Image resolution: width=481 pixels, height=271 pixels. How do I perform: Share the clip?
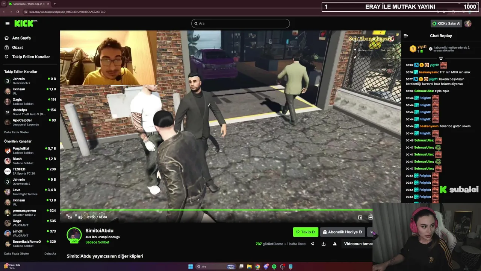click(x=312, y=244)
